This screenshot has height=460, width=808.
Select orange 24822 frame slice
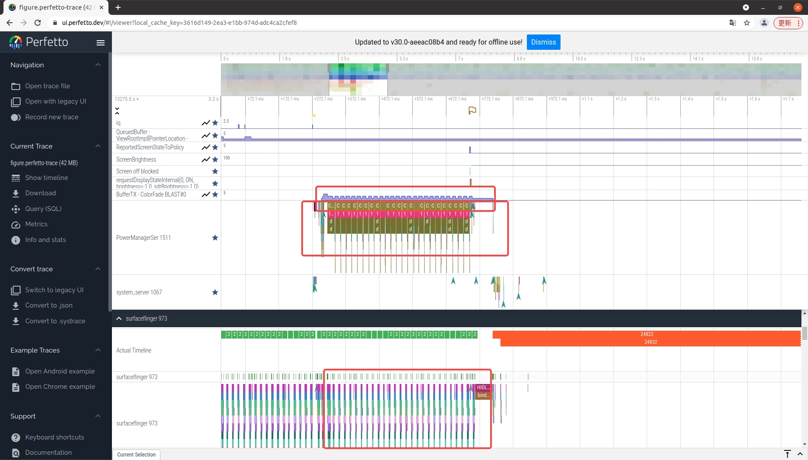[647, 334]
